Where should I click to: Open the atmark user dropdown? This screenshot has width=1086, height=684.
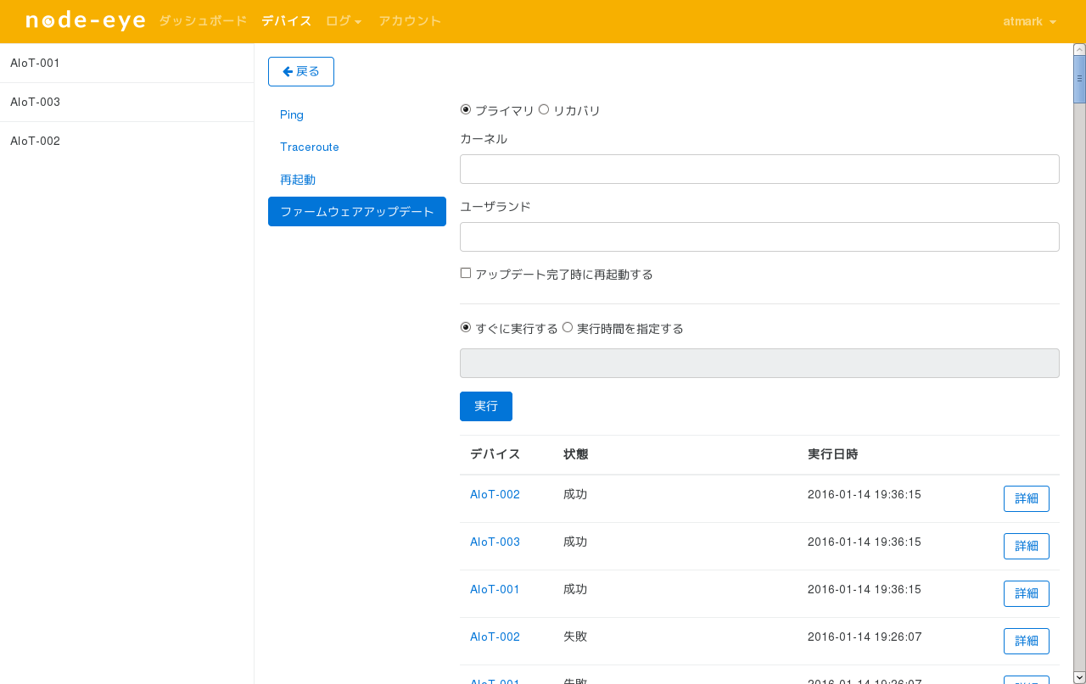[x=1029, y=21]
